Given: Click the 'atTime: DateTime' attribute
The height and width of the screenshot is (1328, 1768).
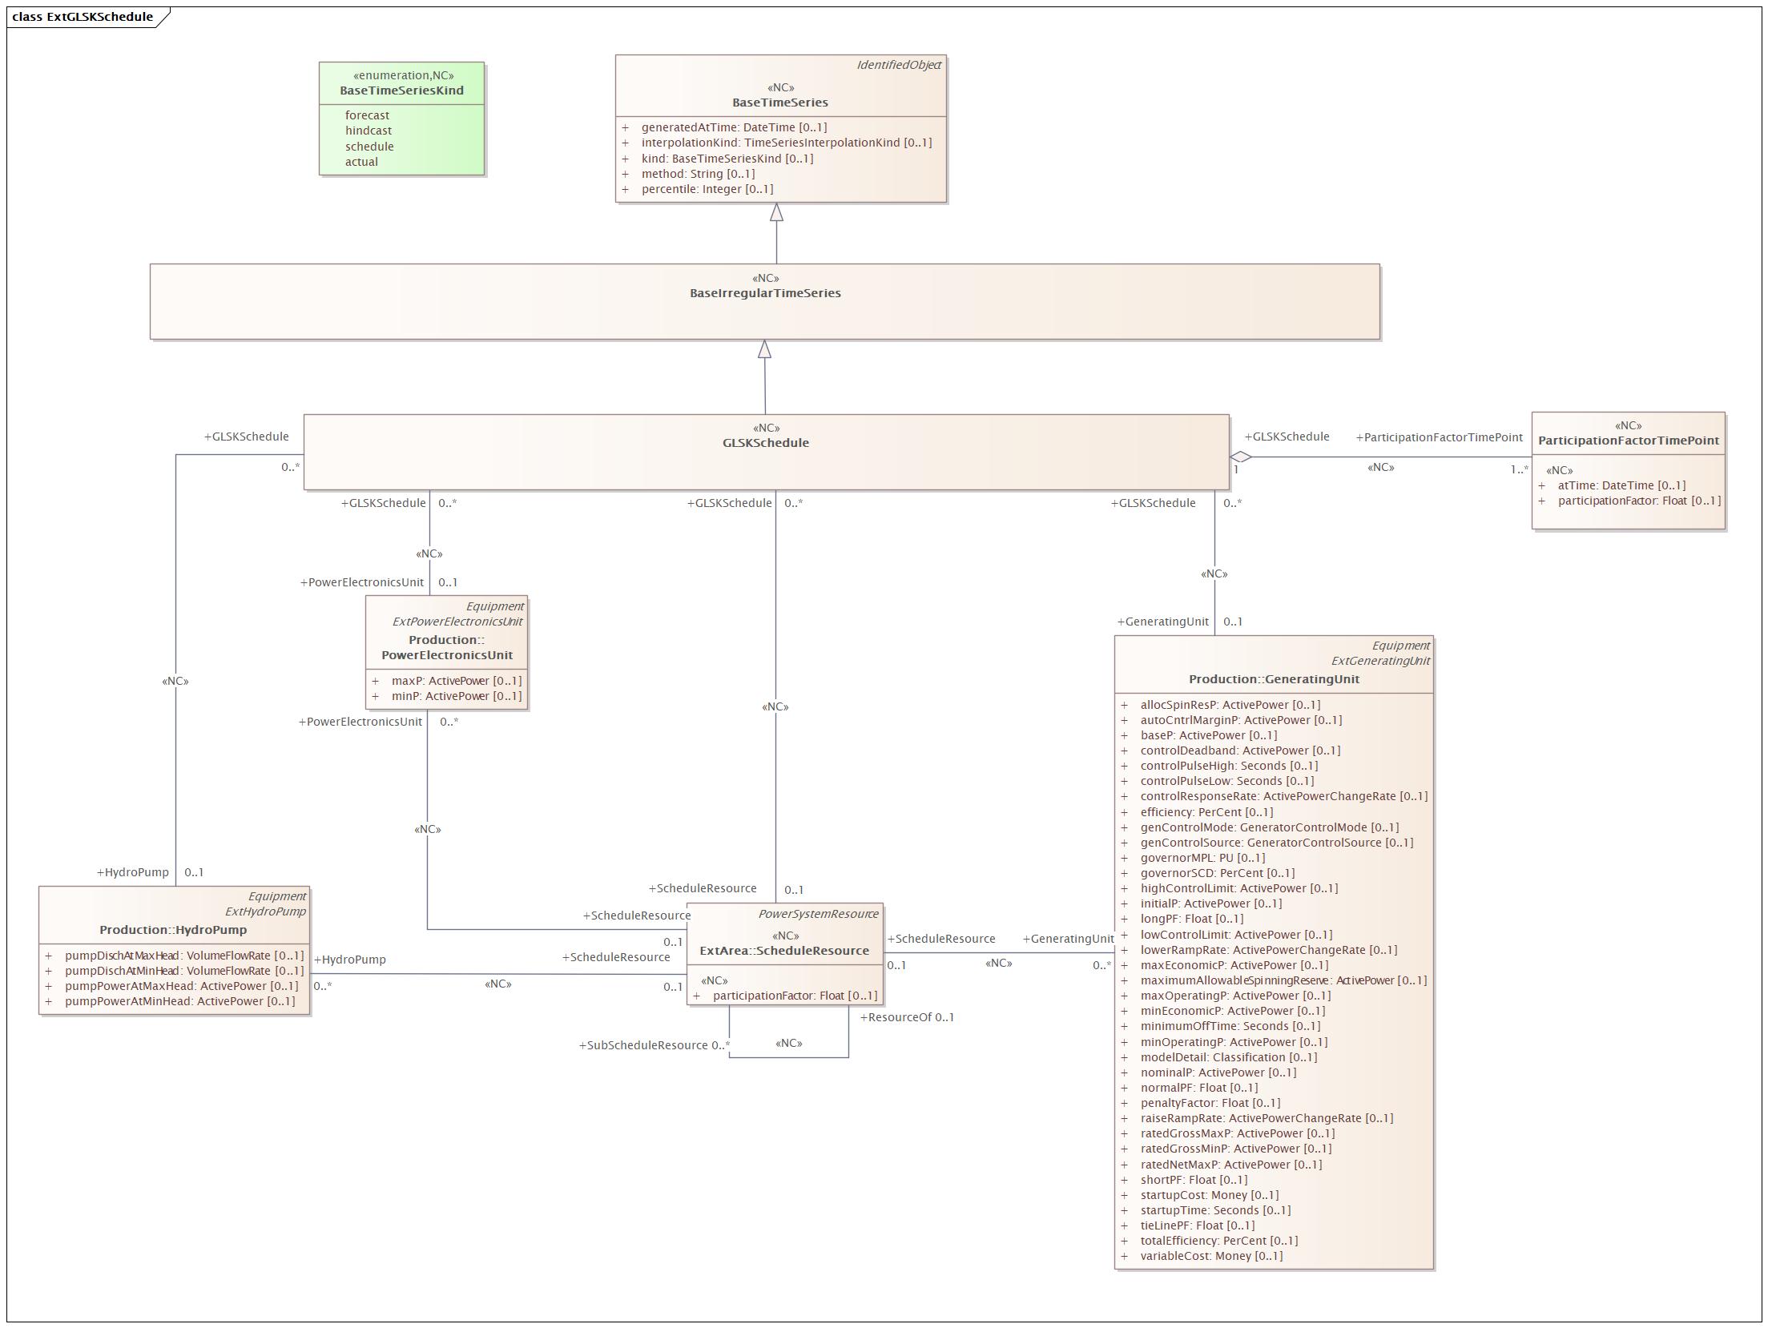Looking at the screenshot, I should [1621, 485].
